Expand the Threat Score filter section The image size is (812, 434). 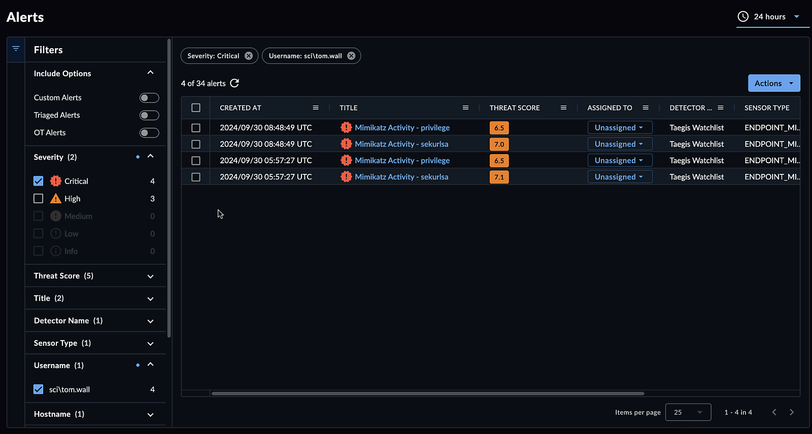95,276
